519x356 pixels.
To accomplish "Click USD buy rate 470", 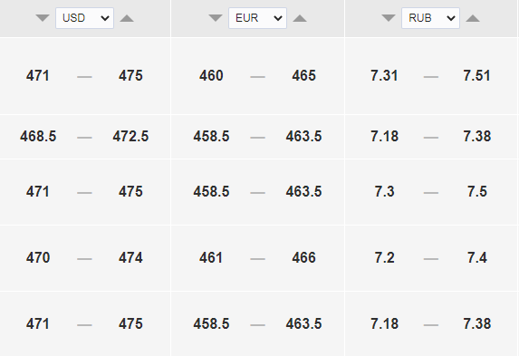I will pyautogui.click(x=38, y=258).
